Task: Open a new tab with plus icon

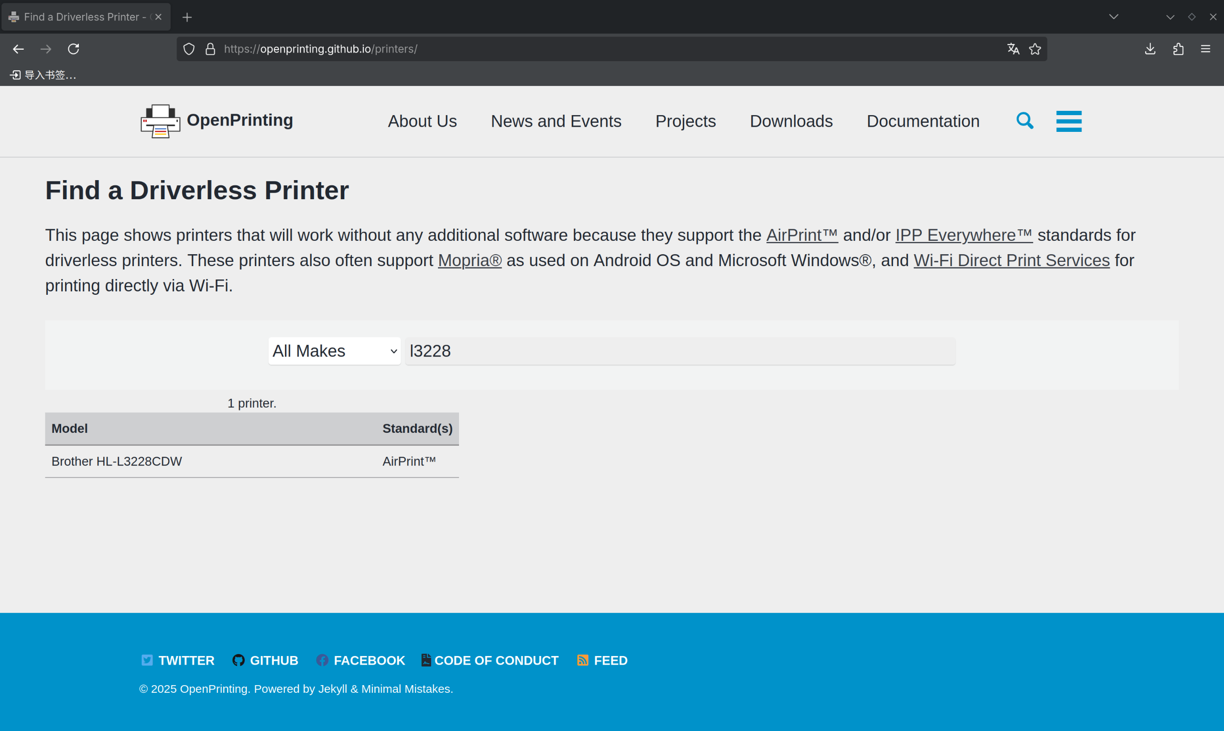Action: tap(187, 17)
